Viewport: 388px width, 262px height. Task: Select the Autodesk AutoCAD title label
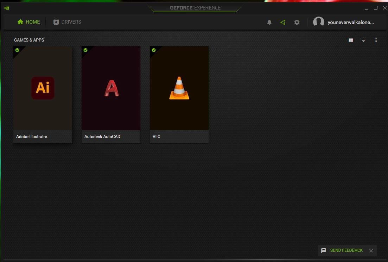point(102,136)
